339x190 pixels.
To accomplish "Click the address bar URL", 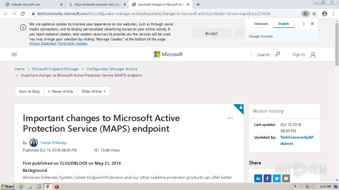I will coord(154,14).
